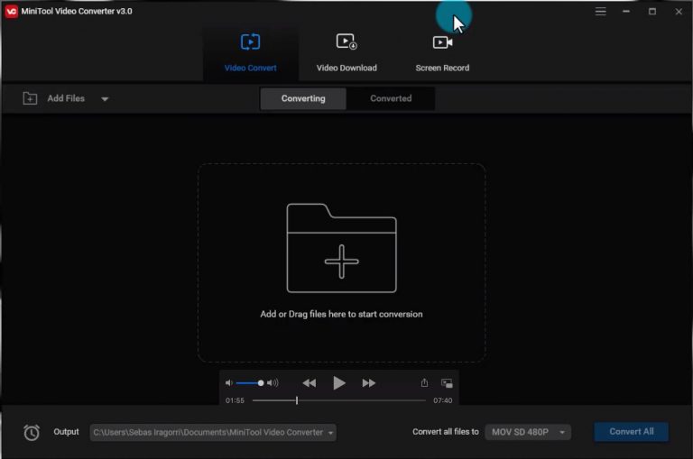Open the Screen Record tab
This screenshot has height=459, width=693.
click(442, 53)
